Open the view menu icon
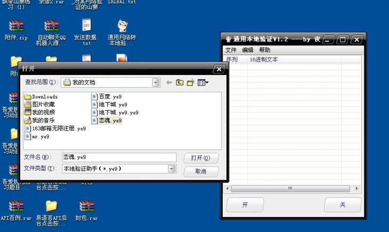Screen dimensions: 389x232 coord(202,82)
